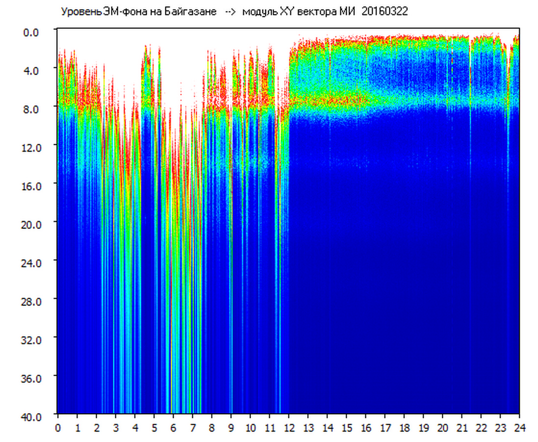Select hour 3 on the horizontal axis
This screenshot has height=442, width=538.
coord(115,428)
